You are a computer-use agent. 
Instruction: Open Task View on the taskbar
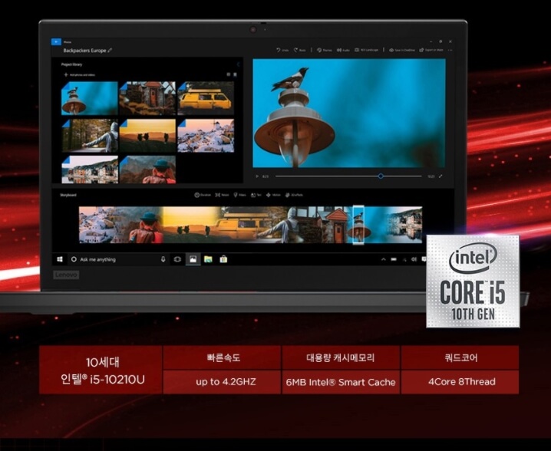pyautogui.click(x=177, y=259)
